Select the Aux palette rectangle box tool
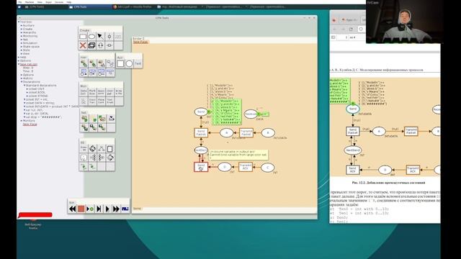 120,63
